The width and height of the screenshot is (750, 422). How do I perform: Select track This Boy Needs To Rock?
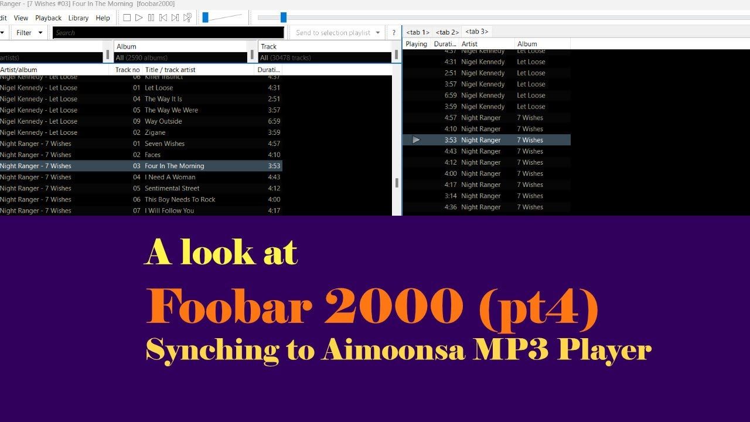tap(141, 199)
